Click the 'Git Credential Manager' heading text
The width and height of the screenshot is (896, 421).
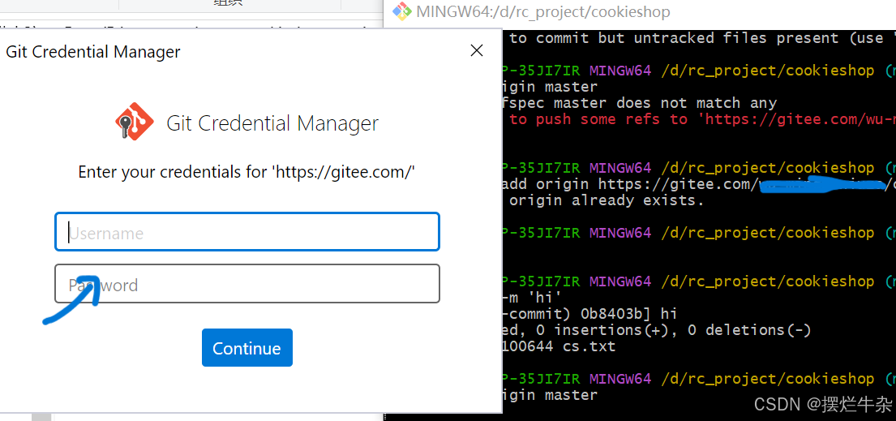(272, 123)
